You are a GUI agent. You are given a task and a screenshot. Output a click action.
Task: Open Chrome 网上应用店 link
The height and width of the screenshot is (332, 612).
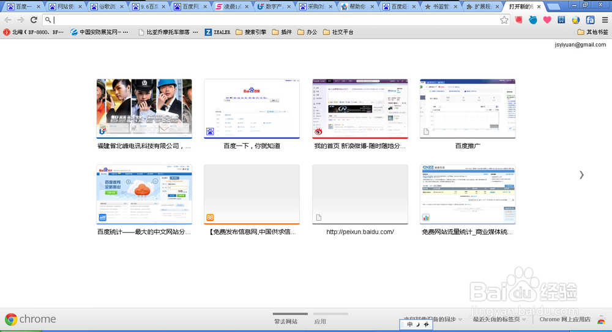565,319
